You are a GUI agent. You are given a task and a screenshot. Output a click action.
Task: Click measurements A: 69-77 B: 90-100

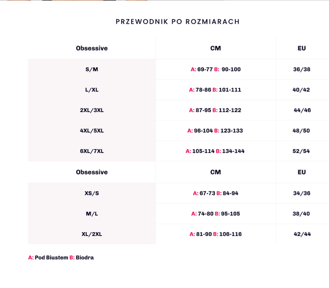215,69
